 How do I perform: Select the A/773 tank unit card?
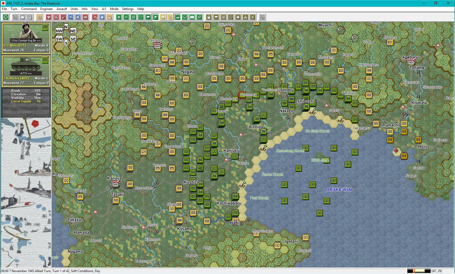click(x=26, y=71)
